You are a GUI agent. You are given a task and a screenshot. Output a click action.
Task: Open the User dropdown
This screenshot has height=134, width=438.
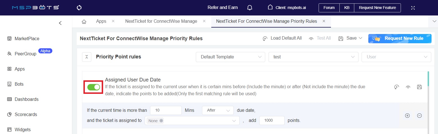coord(396,57)
